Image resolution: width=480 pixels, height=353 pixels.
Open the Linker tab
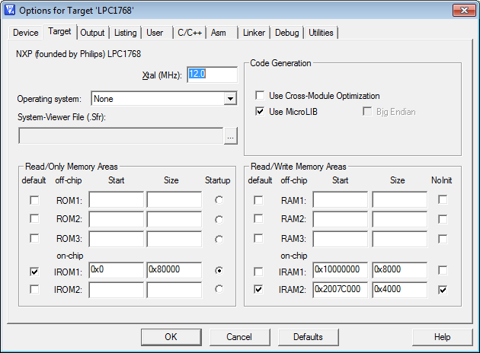click(254, 33)
